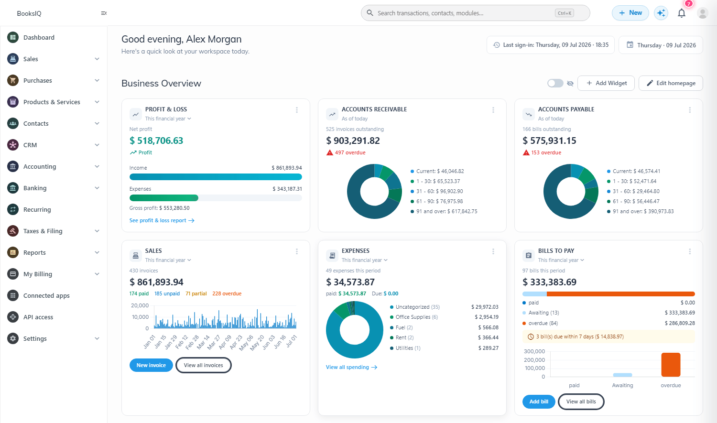Open the AI assistant sparkle icon
Screen dimensions: 717x423
click(x=661, y=13)
